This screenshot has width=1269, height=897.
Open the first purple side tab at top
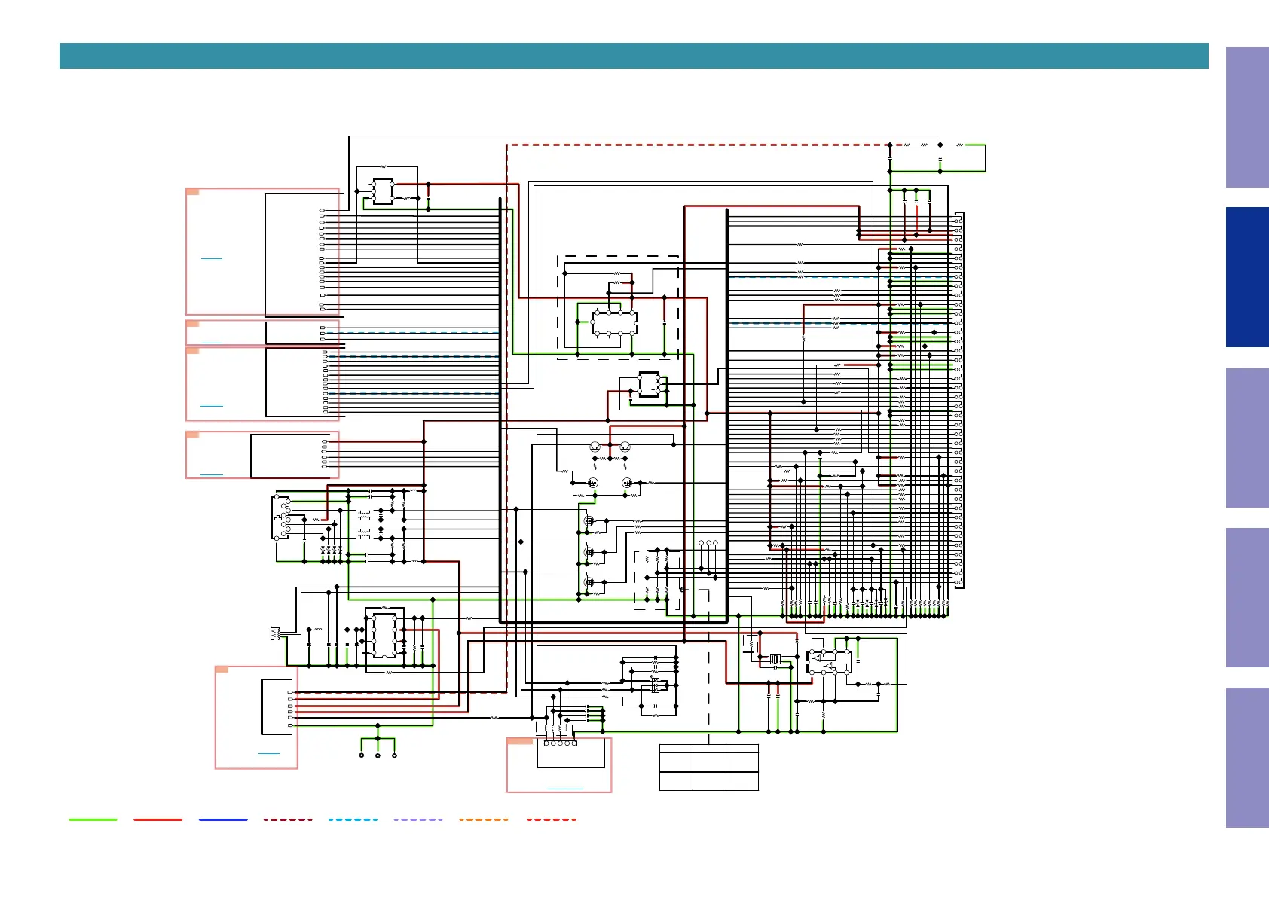(x=1247, y=117)
